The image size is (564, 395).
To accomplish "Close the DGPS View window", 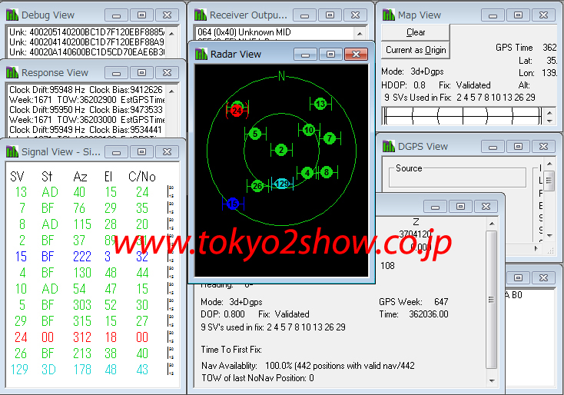I will (x=543, y=146).
